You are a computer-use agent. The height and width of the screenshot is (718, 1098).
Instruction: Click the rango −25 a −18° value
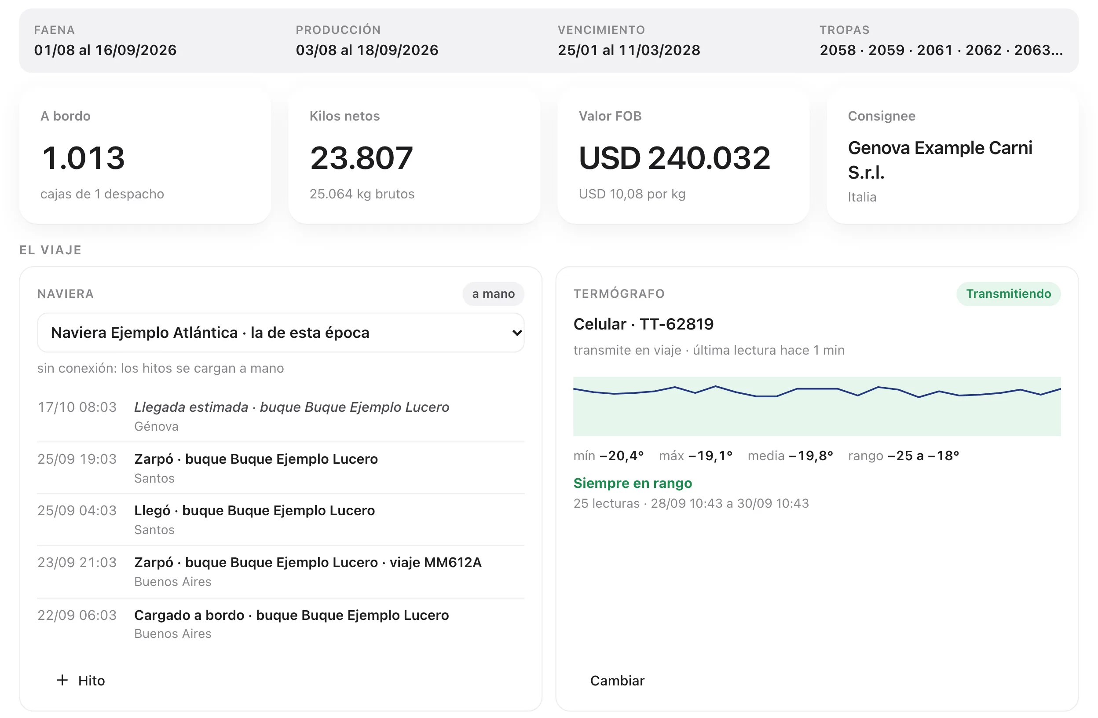click(903, 456)
